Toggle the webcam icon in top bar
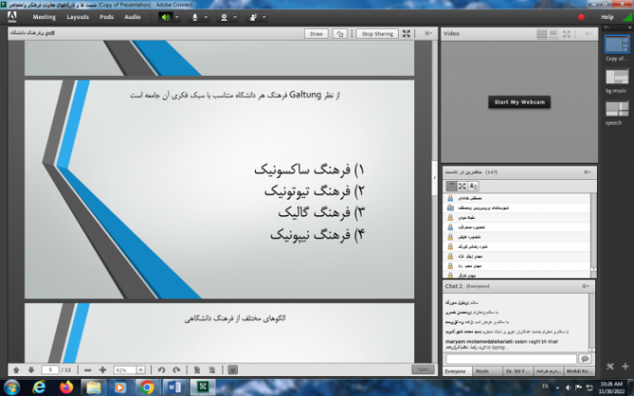 (223, 17)
